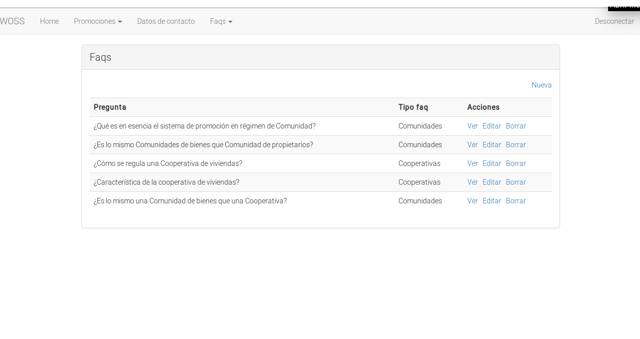Viewport: 640px width, 339px height.
Task: Edit '¿Cómo se regula una Cooperativa' FAQ
Action: 492,163
